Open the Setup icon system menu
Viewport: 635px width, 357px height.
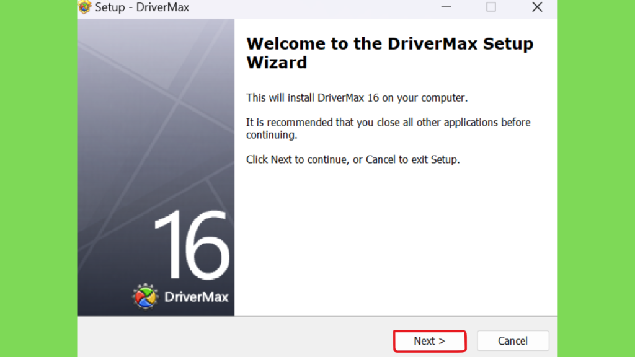[x=84, y=7]
